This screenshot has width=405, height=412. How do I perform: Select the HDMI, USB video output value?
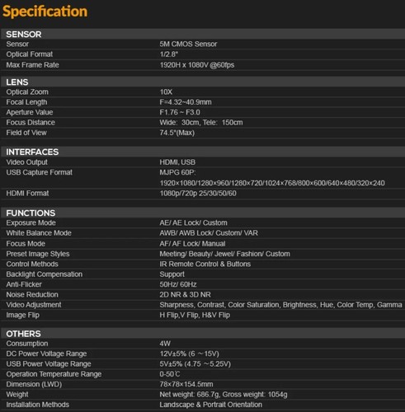(x=177, y=162)
